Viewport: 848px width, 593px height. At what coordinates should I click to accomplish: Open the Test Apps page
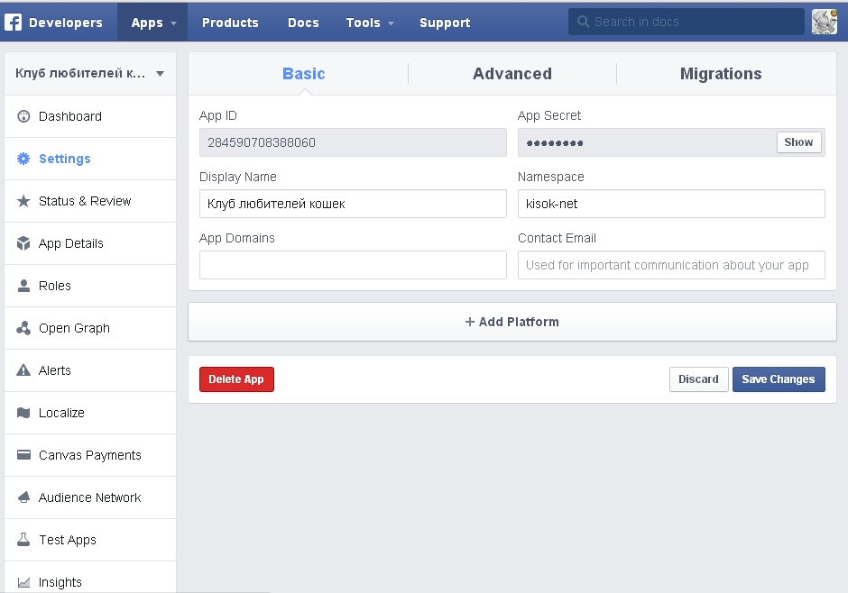tap(90, 540)
